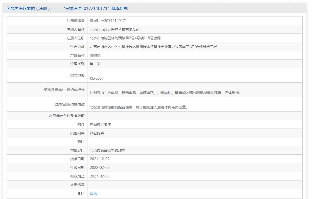Image resolution: width=312 pixels, height=199 pixels.
Task: Click the 生效日期 label
Action: point(77,168)
